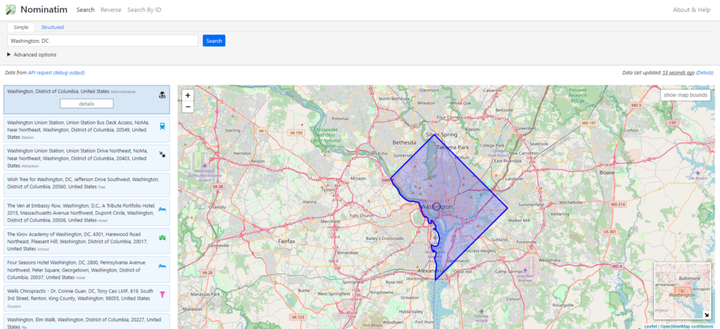Click the Nominatim magnifier logo icon

(x=10, y=10)
